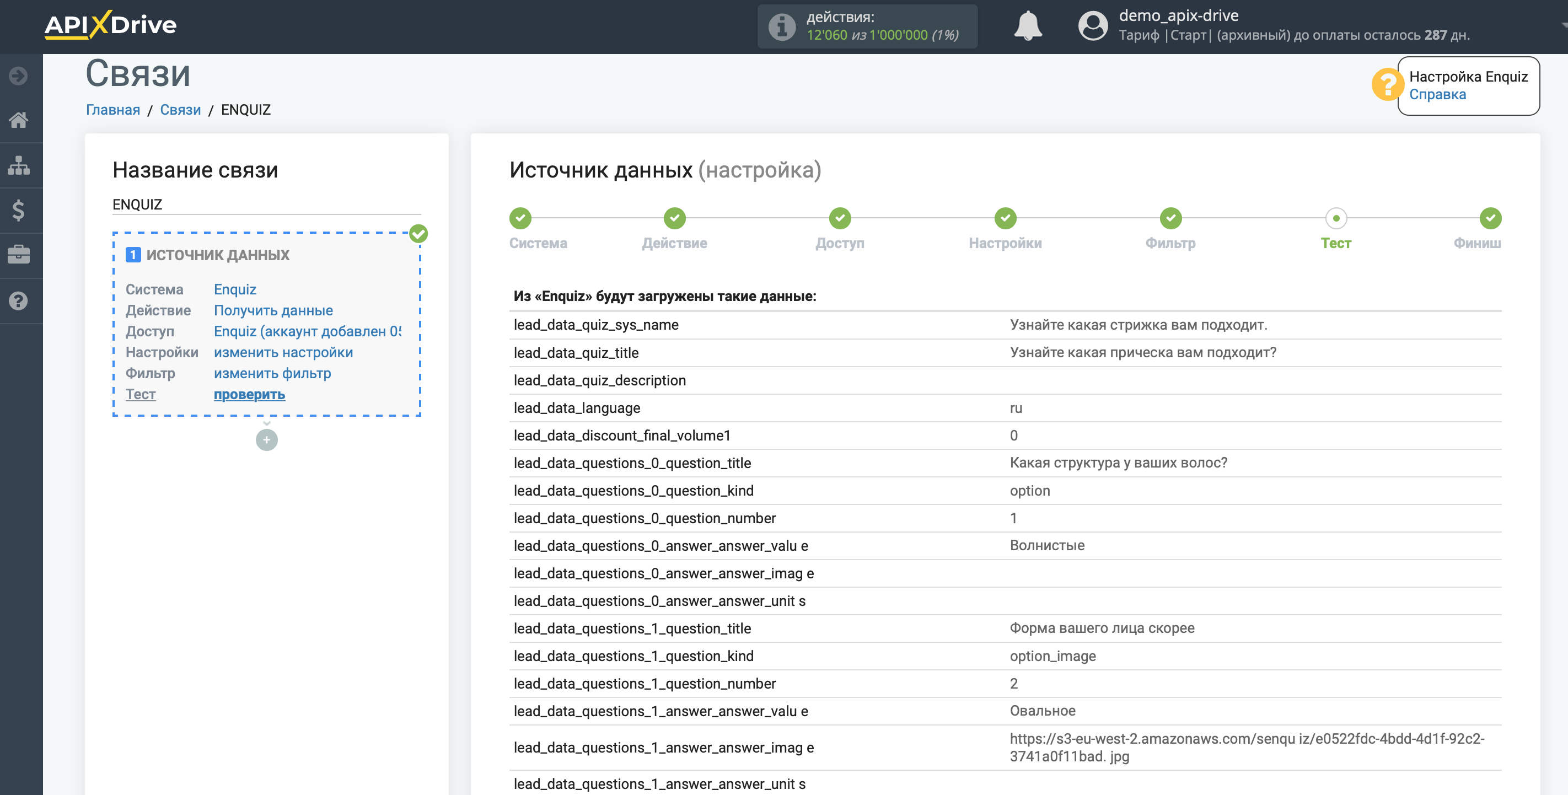1568x795 pixels.
Task: Click the Связи breadcrumb link
Action: 180,110
